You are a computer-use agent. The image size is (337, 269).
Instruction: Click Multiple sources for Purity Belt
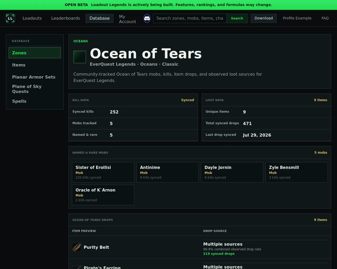[x=223, y=244]
